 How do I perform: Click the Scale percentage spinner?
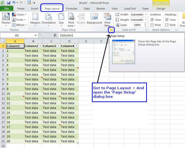tap(146, 25)
